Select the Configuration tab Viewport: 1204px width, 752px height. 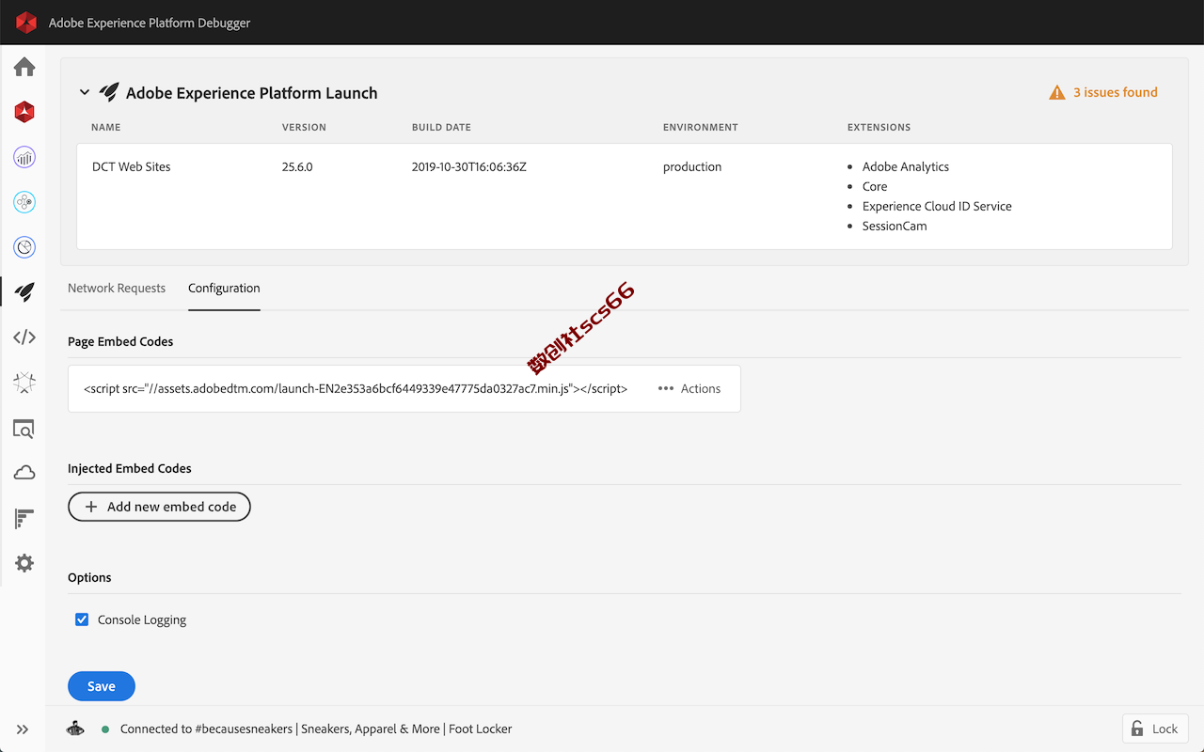point(224,289)
